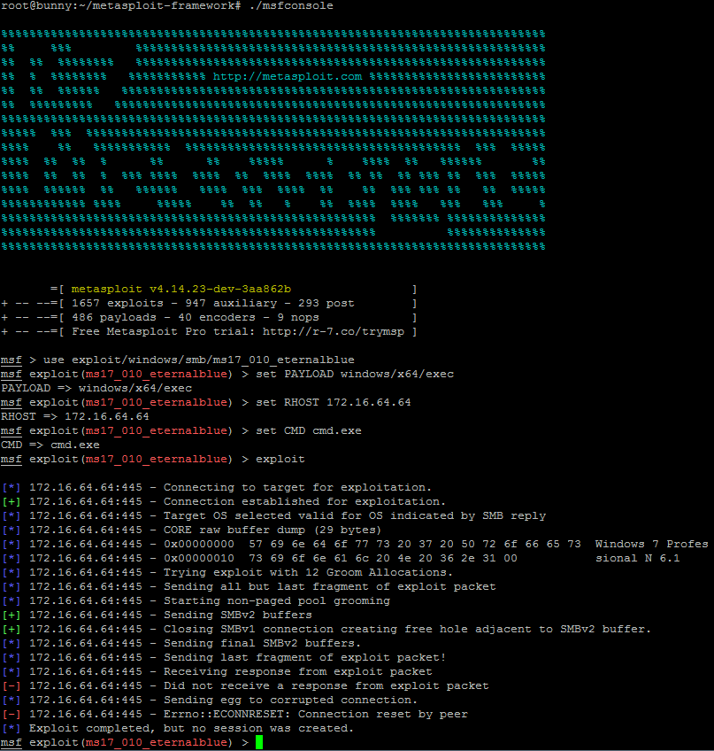Click the http://r-7.co/trymsp trial link
The image size is (714, 751).
pos(334,331)
